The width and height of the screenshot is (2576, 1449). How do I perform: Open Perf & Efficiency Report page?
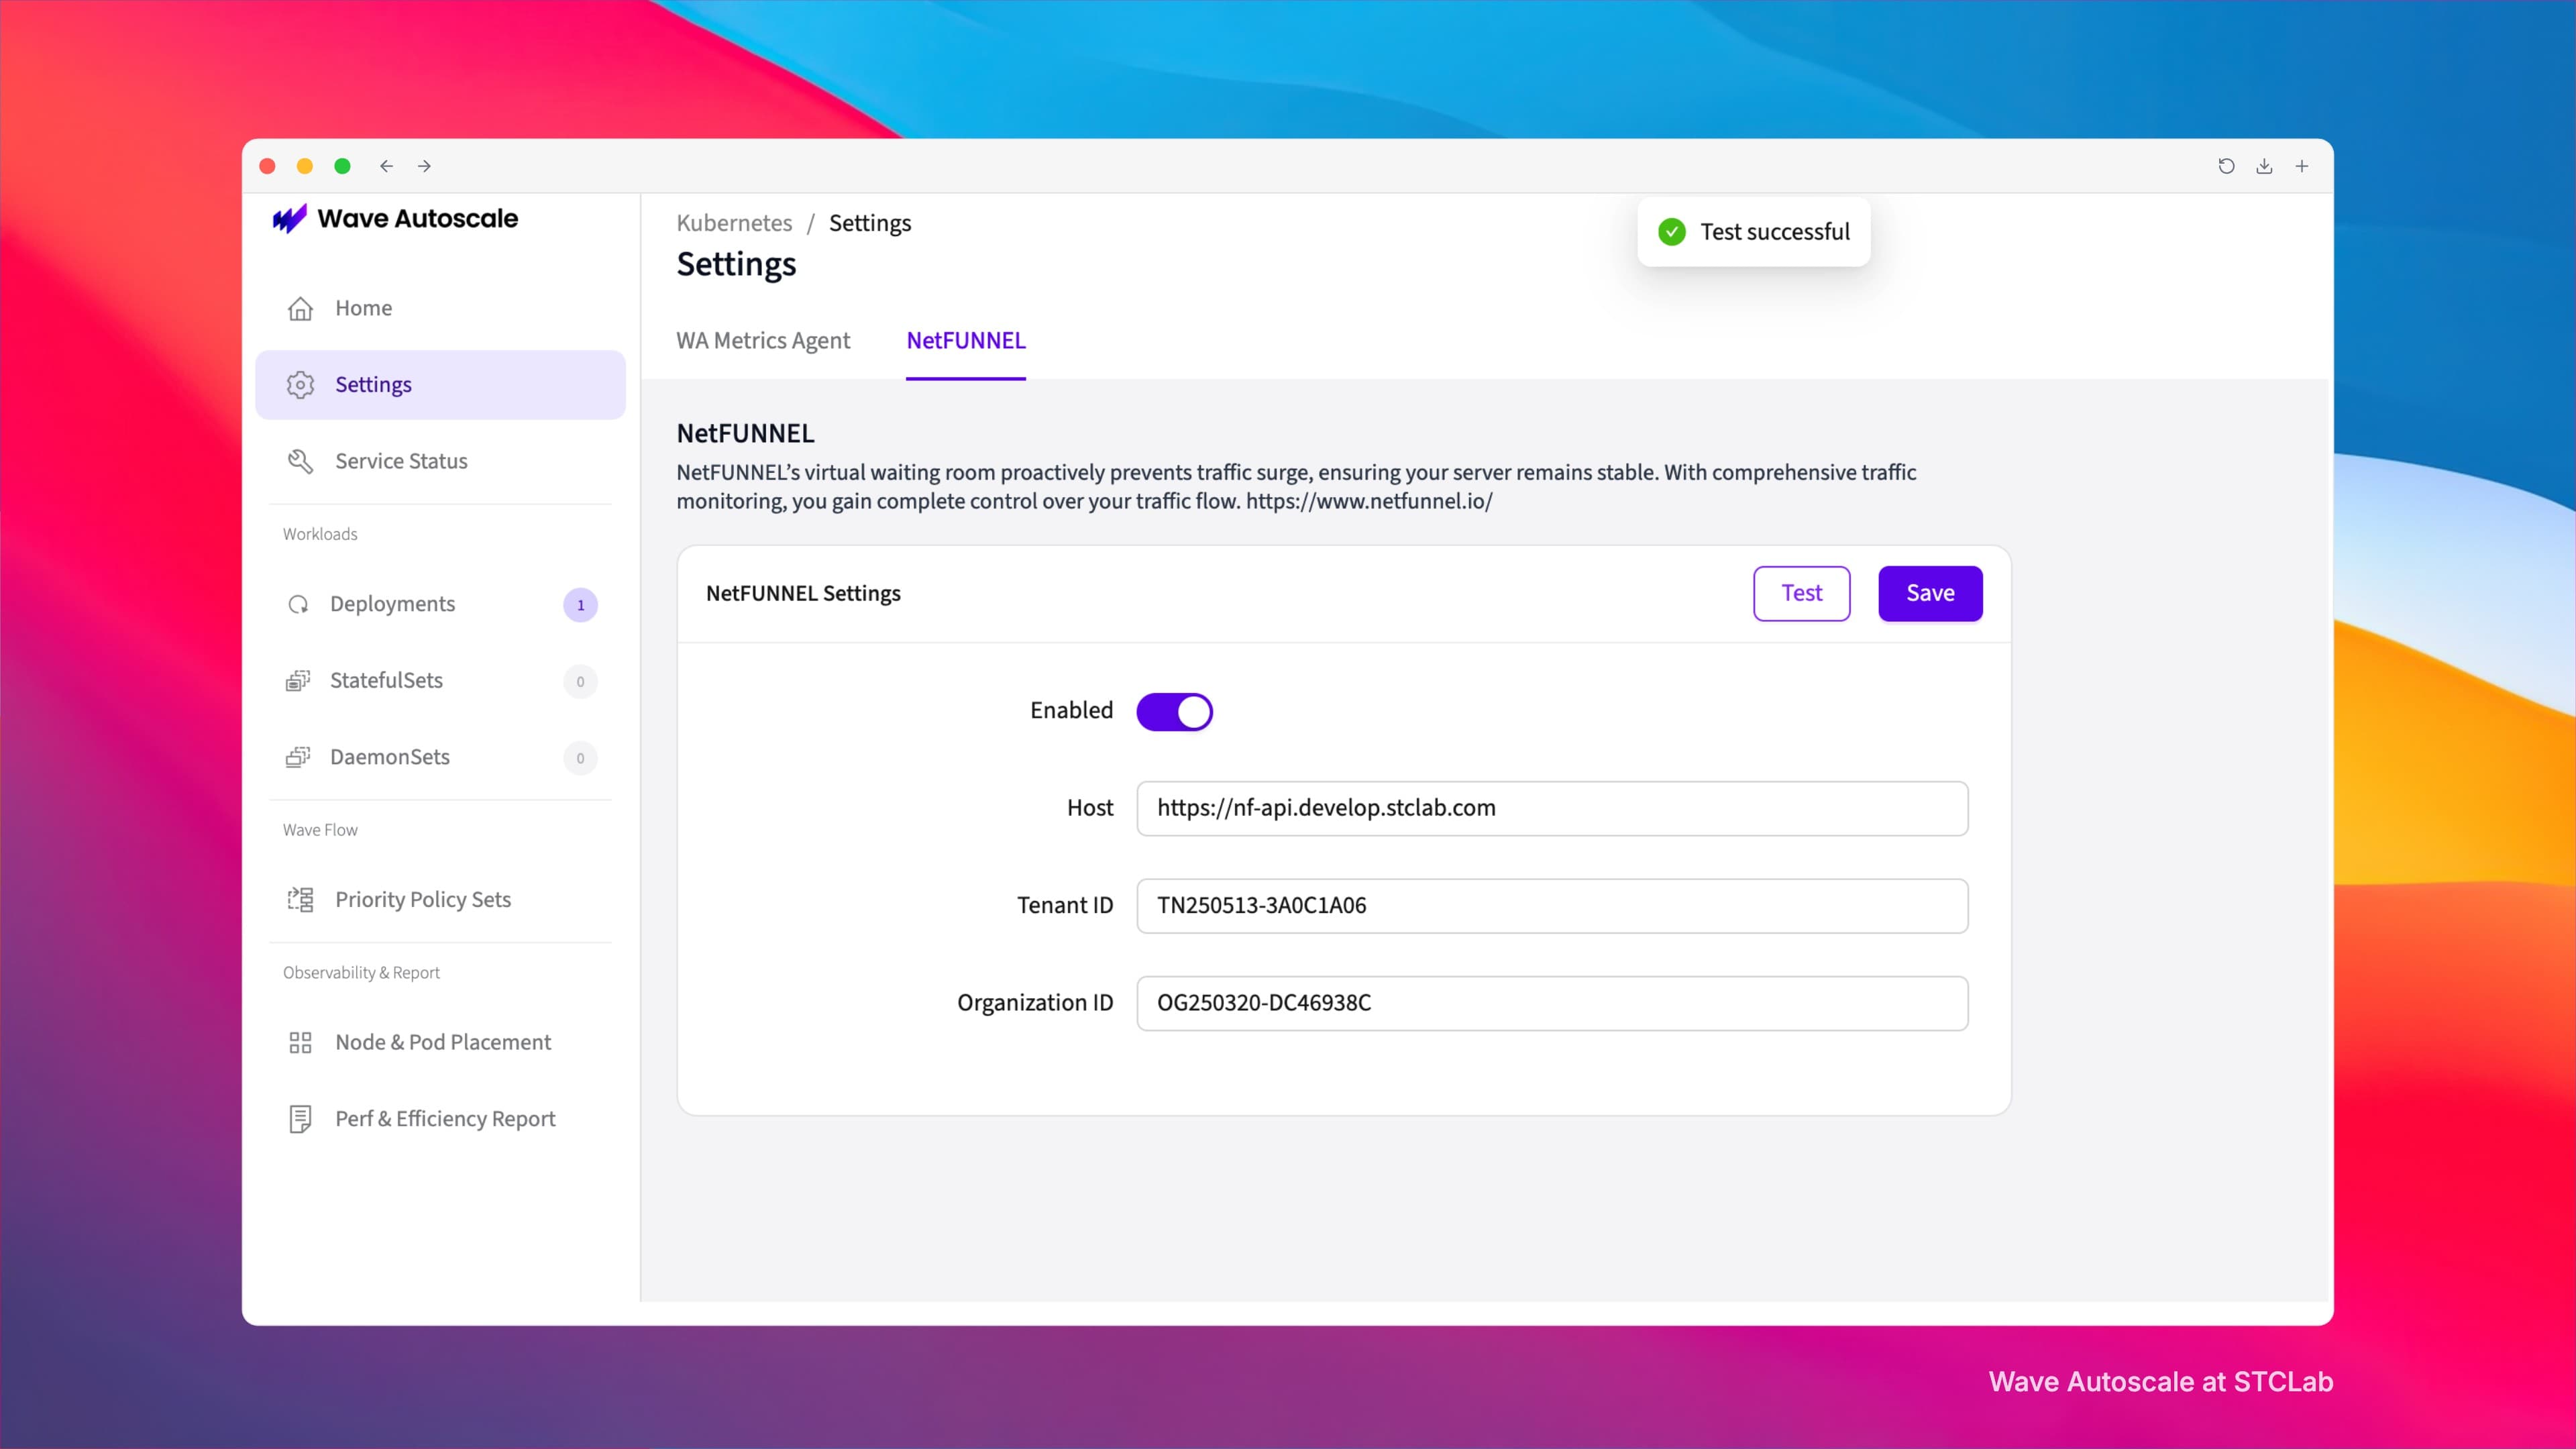pos(440,1119)
